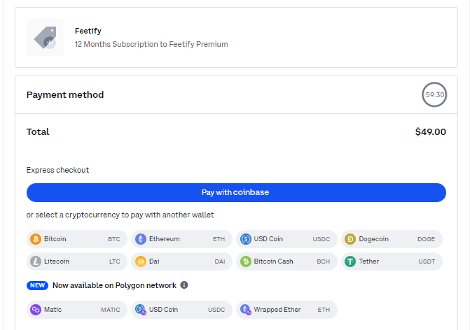Click the Bitcoin orange coin icon
The height and width of the screenshot is (330, 470).
36,239
